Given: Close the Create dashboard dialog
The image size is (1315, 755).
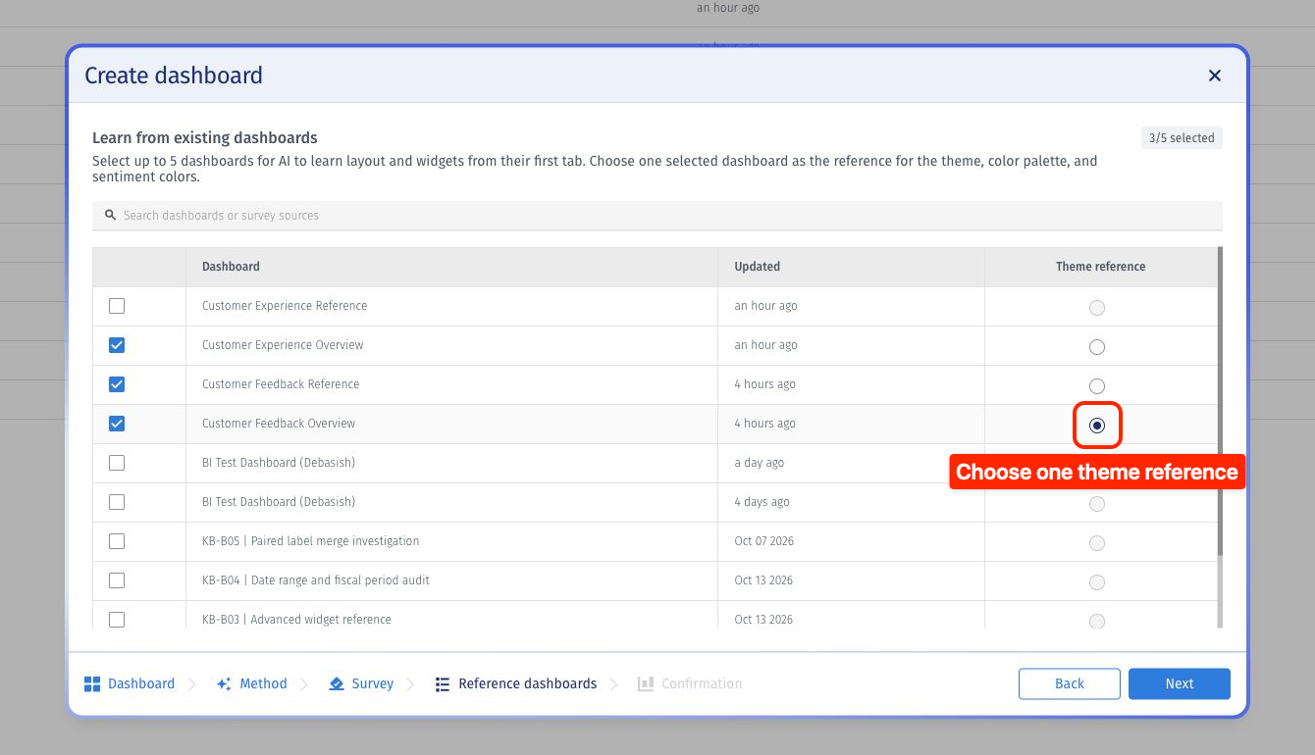Looking at the screenshot, I should pos(1215,75).
